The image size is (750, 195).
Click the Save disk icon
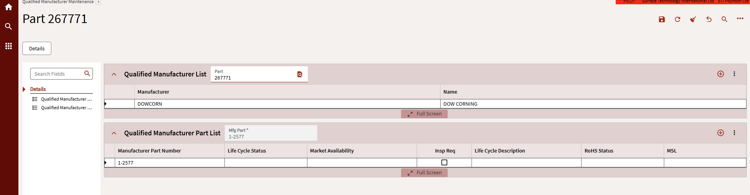pos(662,19)
